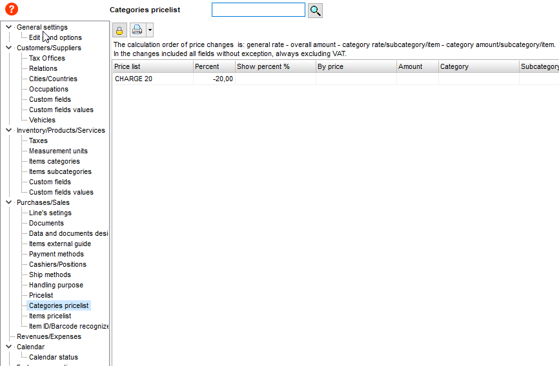Open the red help question mark icon
This screenshot has width=559, height=366.
tap(12, 9)
